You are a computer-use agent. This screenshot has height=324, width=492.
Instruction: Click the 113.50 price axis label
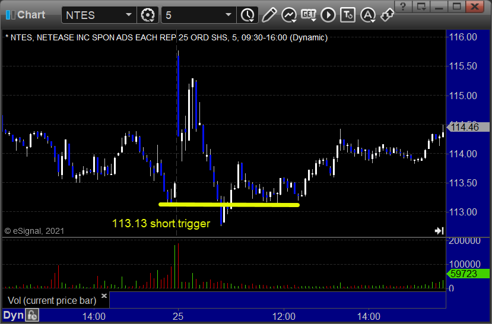pos(463,183)
